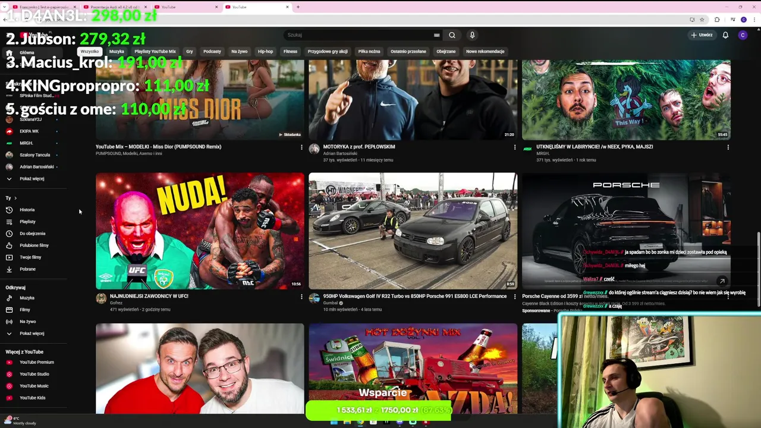Select the Playlisty YouTube Mix chip
Viewport: 761px width, 428px height.
[155, 52]
